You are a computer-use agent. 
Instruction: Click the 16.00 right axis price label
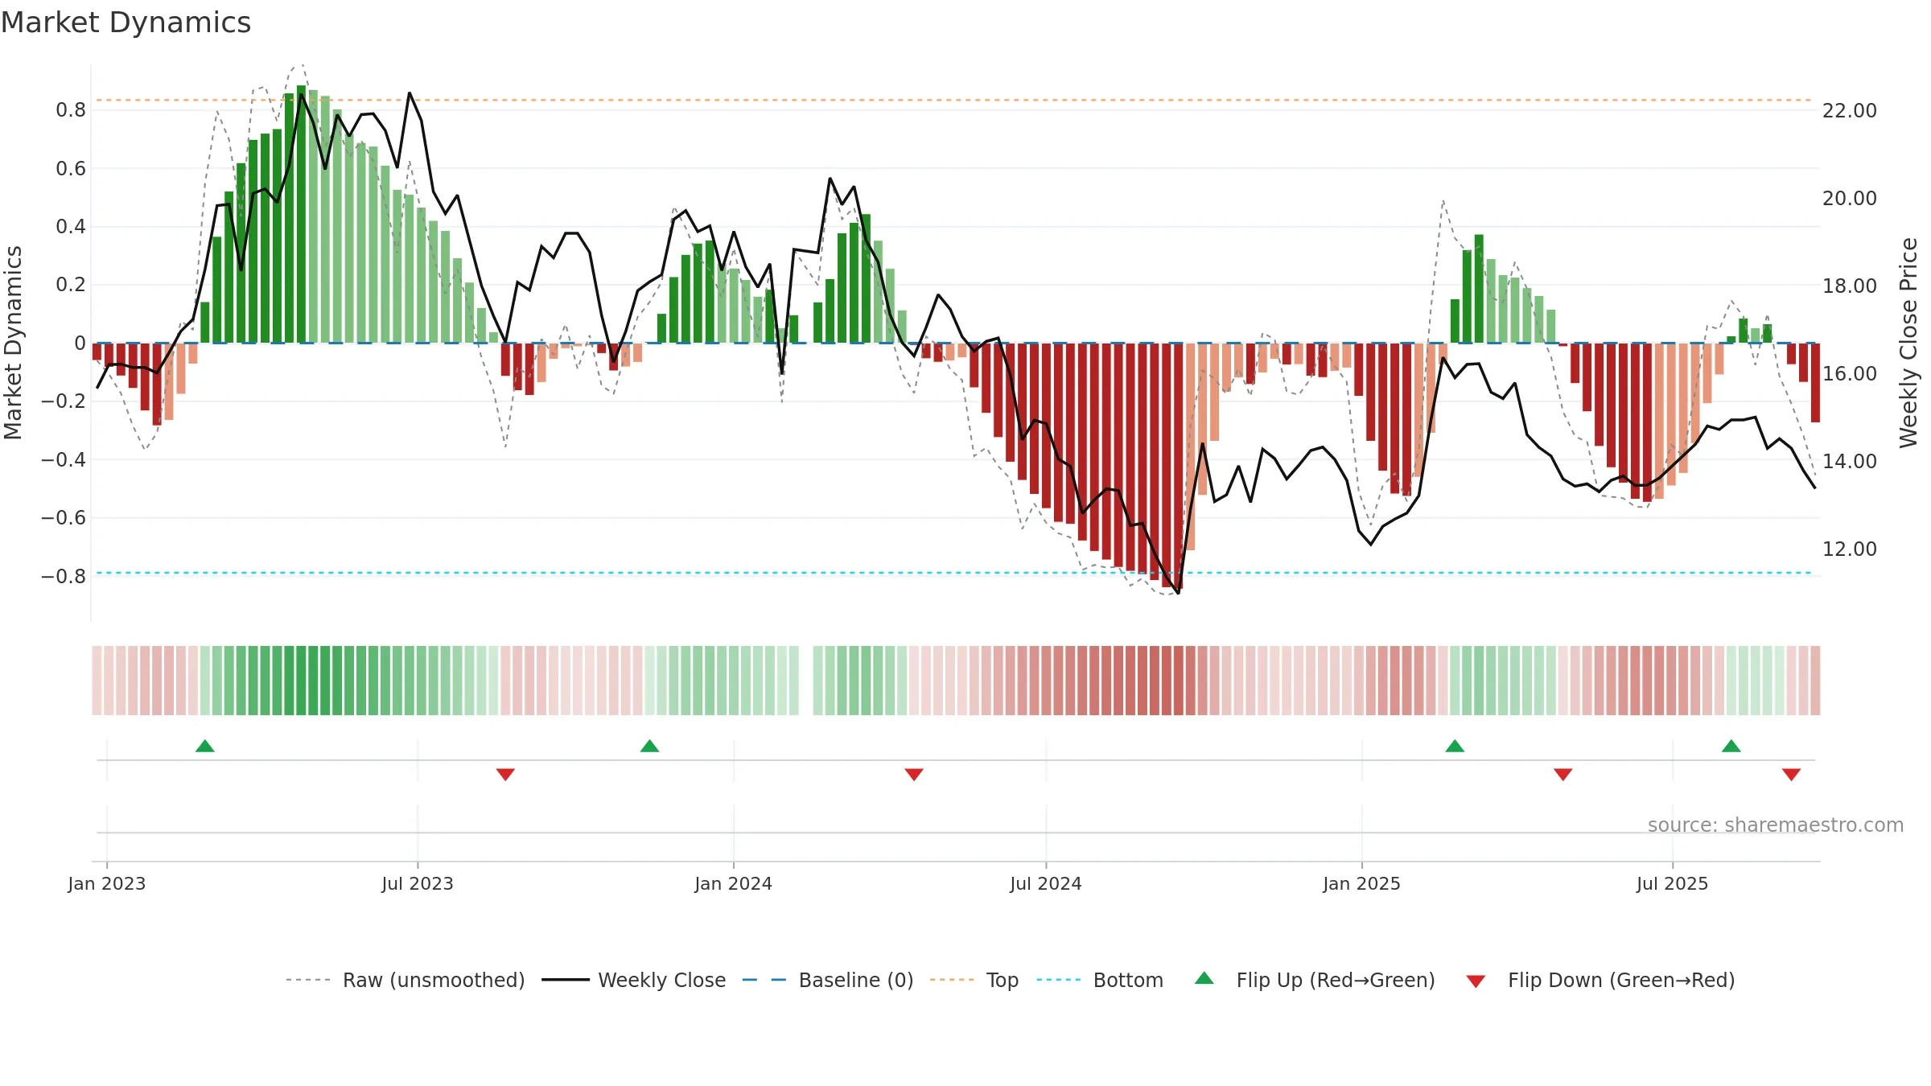pyautogui.click(x=1850, y=373)
